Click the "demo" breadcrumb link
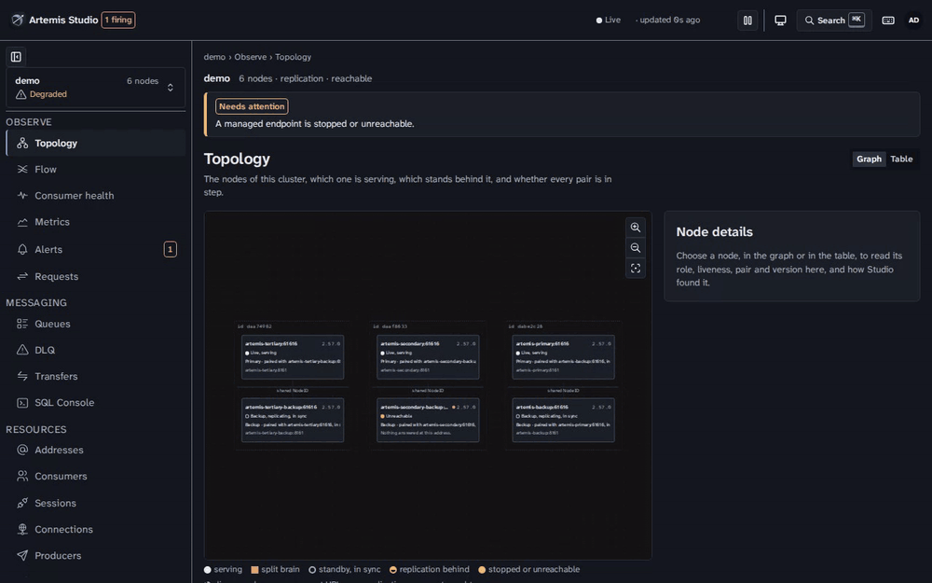Image resolution: width=932 pixels, height=583 pixels. [214, 57]
